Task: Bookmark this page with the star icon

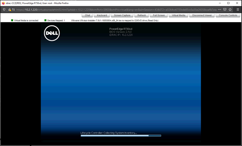Action: pyautogui.click(x=230, y=10)
